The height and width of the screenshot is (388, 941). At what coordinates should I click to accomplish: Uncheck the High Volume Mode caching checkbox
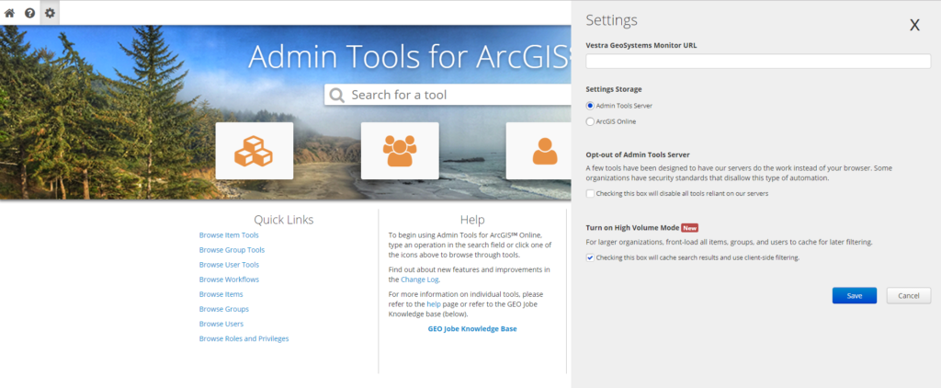pos(590,258)
